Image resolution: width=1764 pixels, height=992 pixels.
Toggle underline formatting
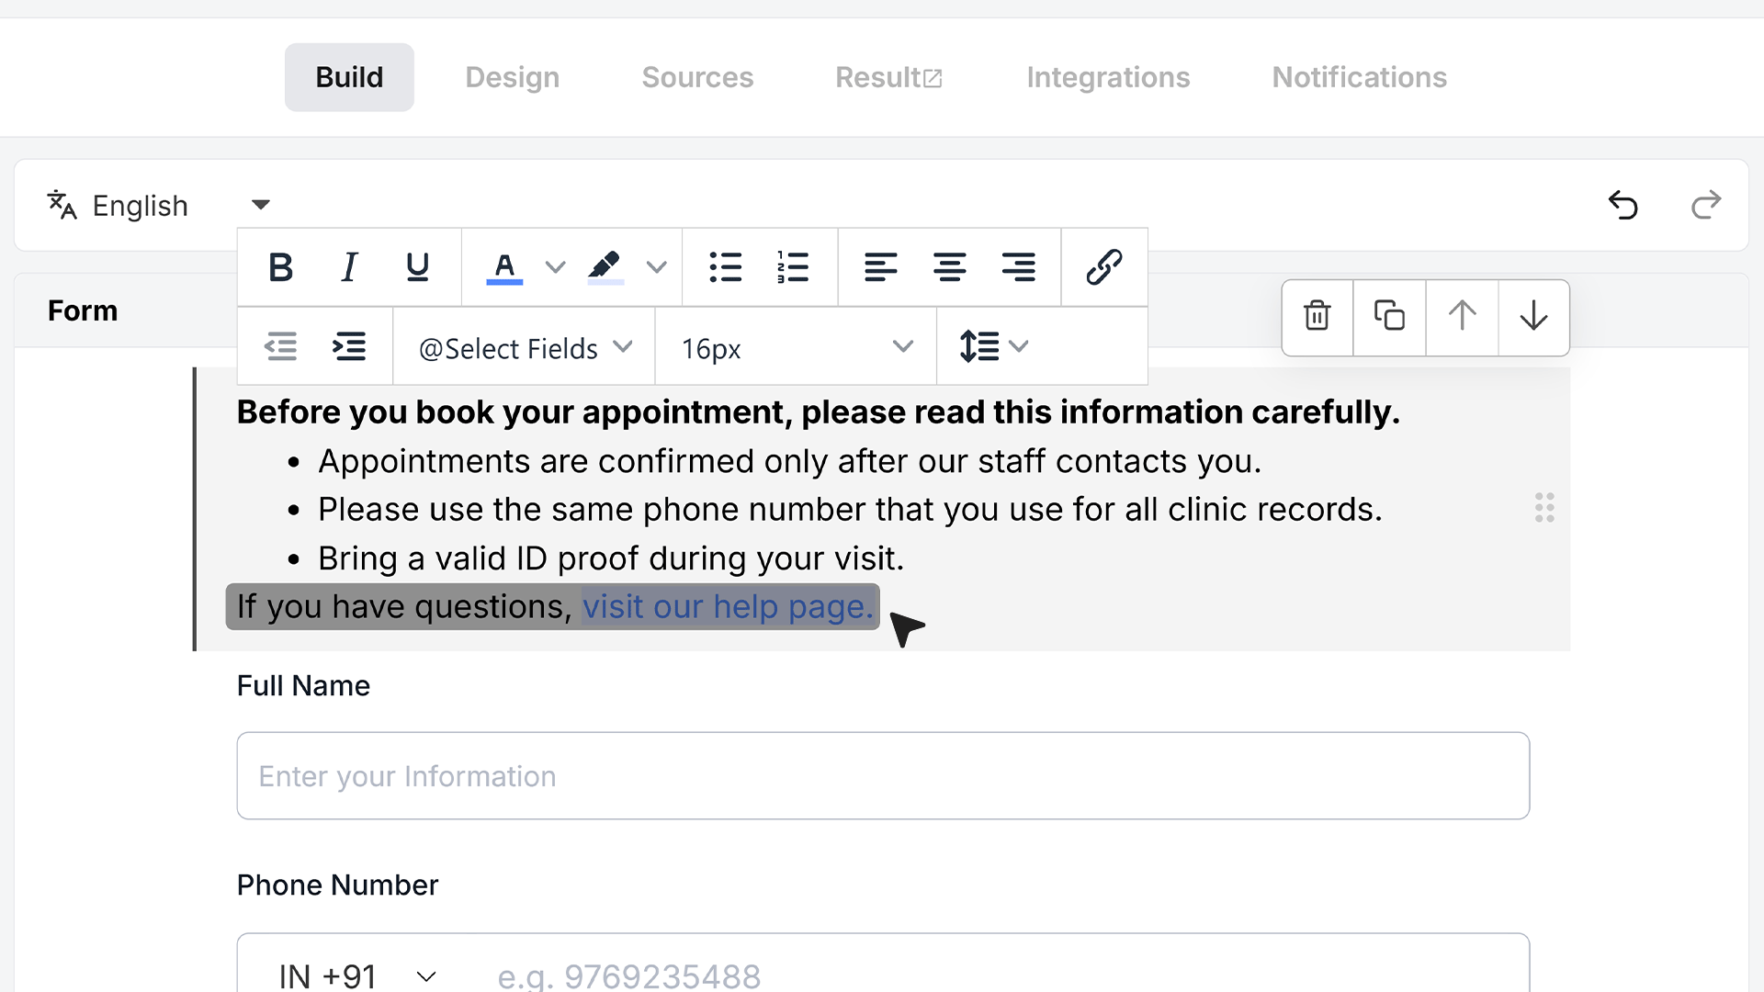417,267
